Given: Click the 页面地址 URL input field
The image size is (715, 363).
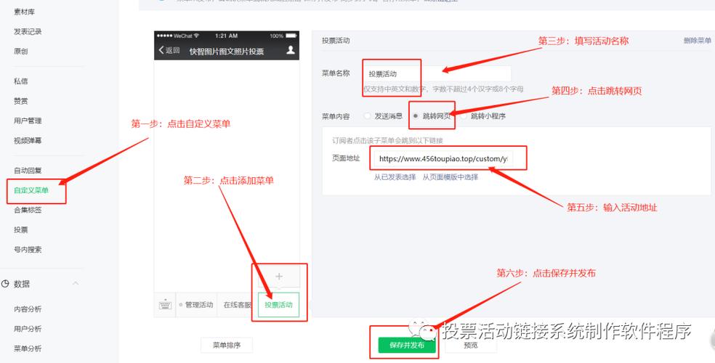Looking at the screenshot, I should click(x=445, y=158).
